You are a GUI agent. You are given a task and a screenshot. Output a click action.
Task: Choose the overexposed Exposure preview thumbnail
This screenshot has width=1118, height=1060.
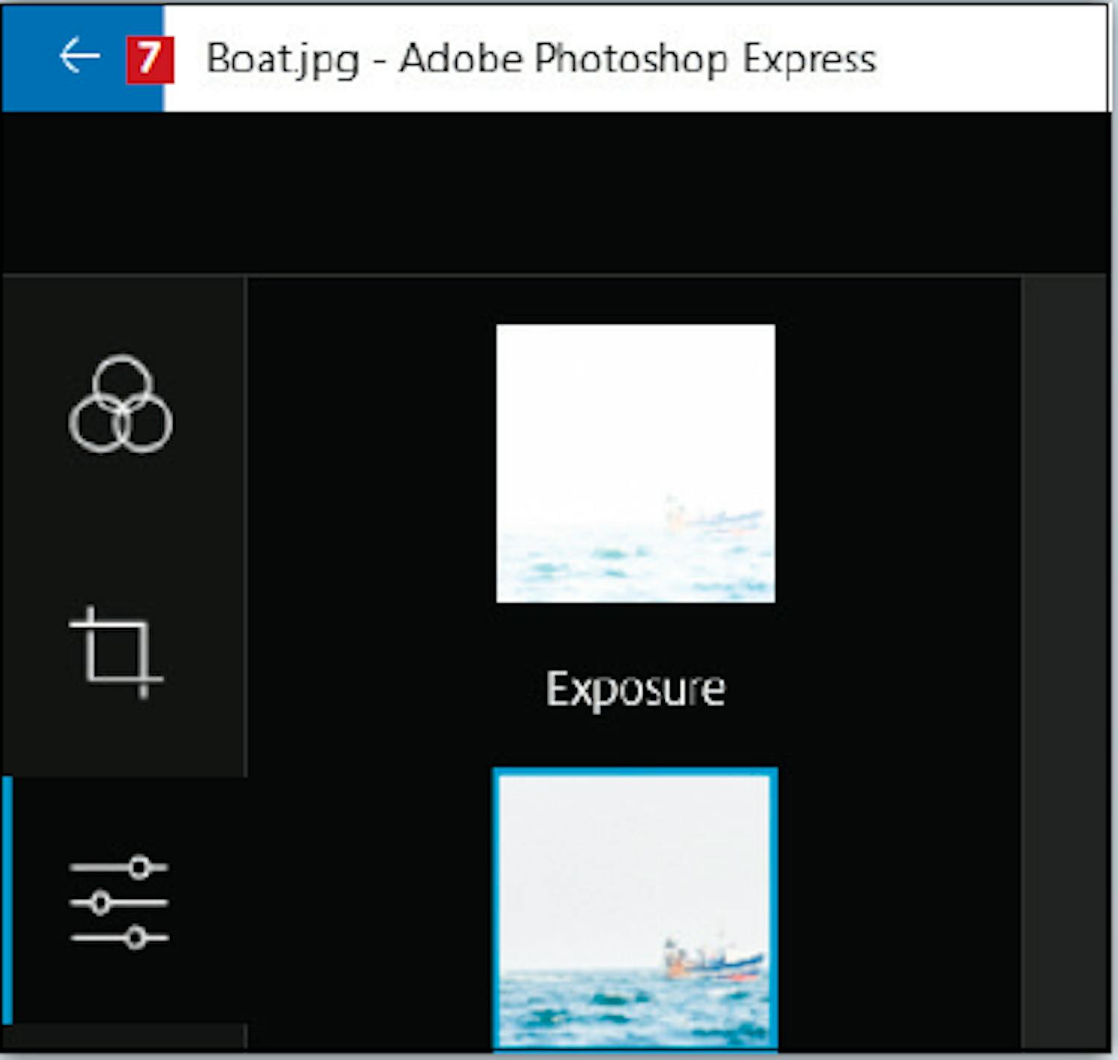point(635,463)
